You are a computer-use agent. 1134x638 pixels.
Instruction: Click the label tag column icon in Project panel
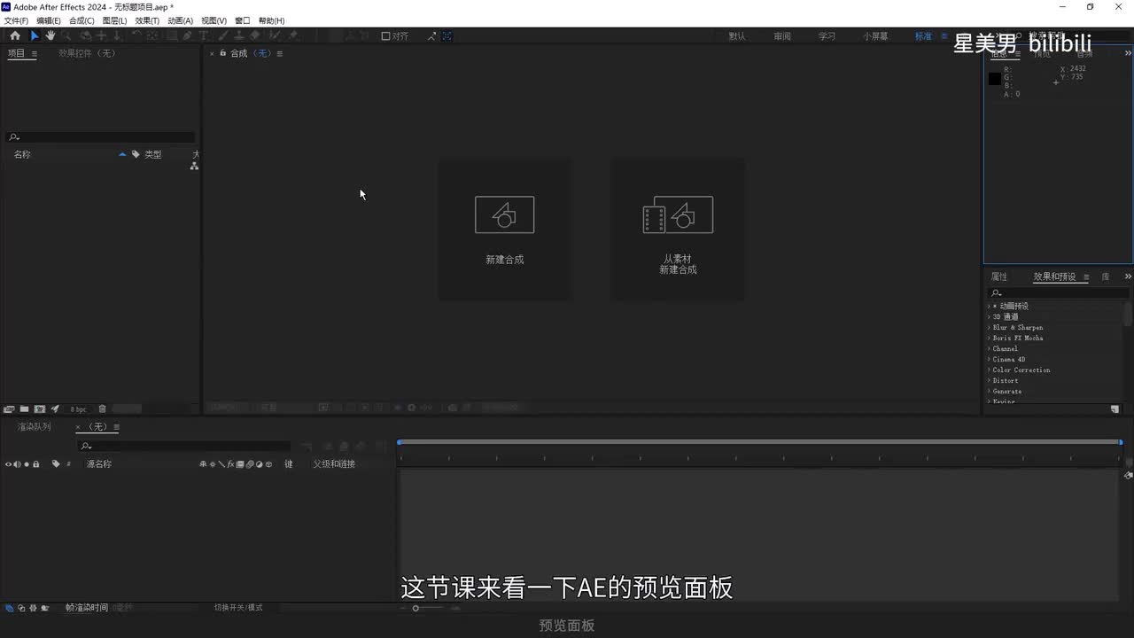(x=136, y=154)
